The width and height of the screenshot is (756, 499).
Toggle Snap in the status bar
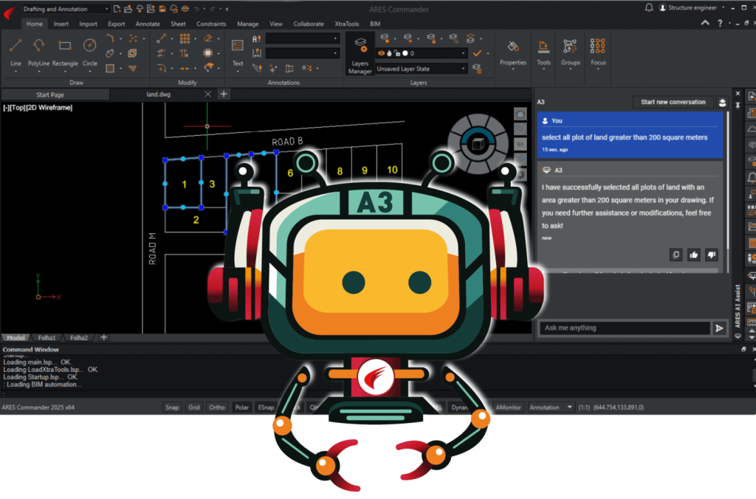click(172, 407)
